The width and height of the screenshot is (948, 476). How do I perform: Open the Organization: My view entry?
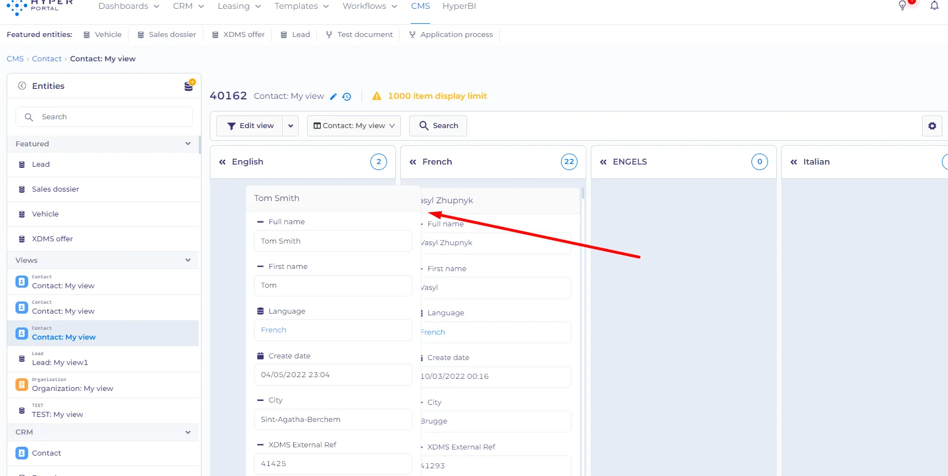click(103, 385)
